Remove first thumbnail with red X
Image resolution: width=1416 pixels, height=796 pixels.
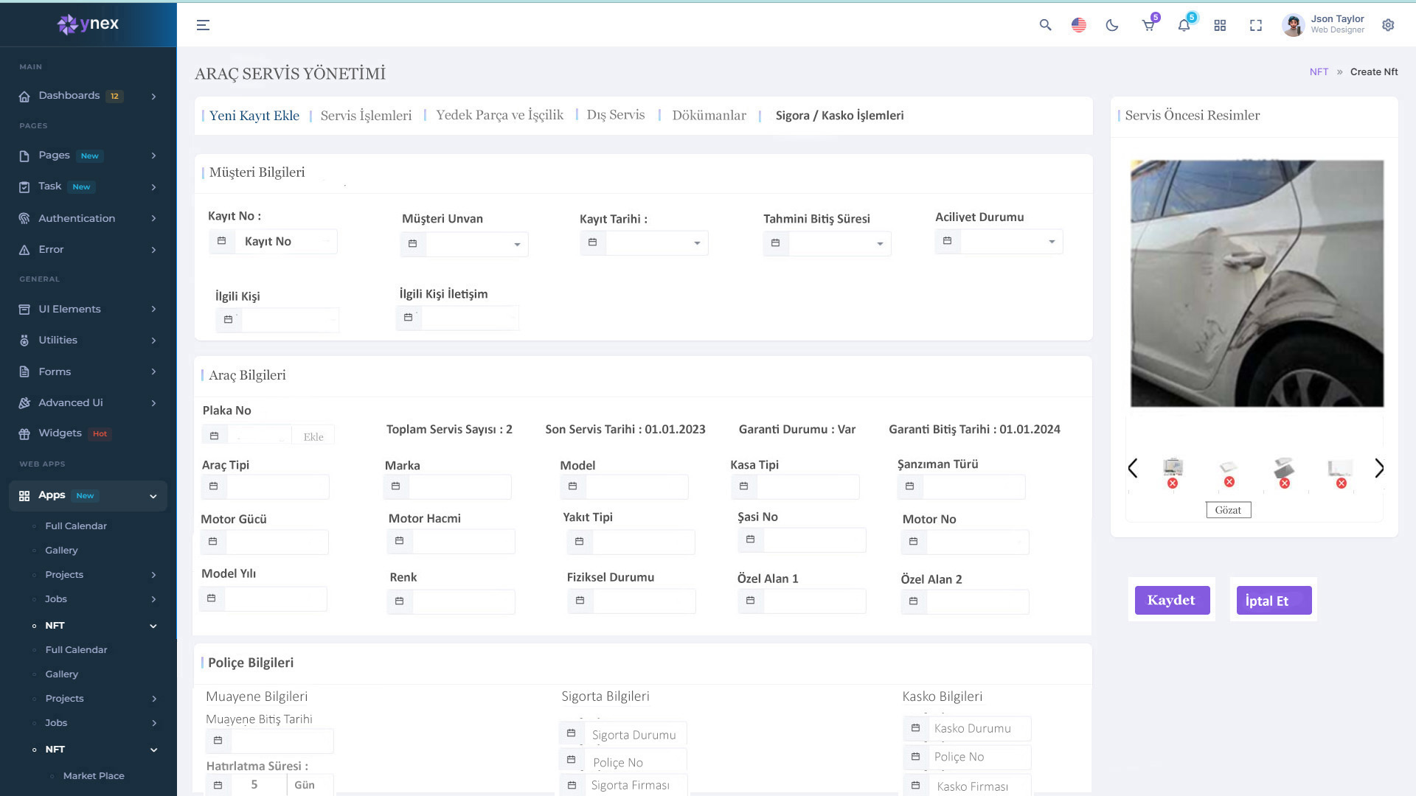[x=1173, y=483]
